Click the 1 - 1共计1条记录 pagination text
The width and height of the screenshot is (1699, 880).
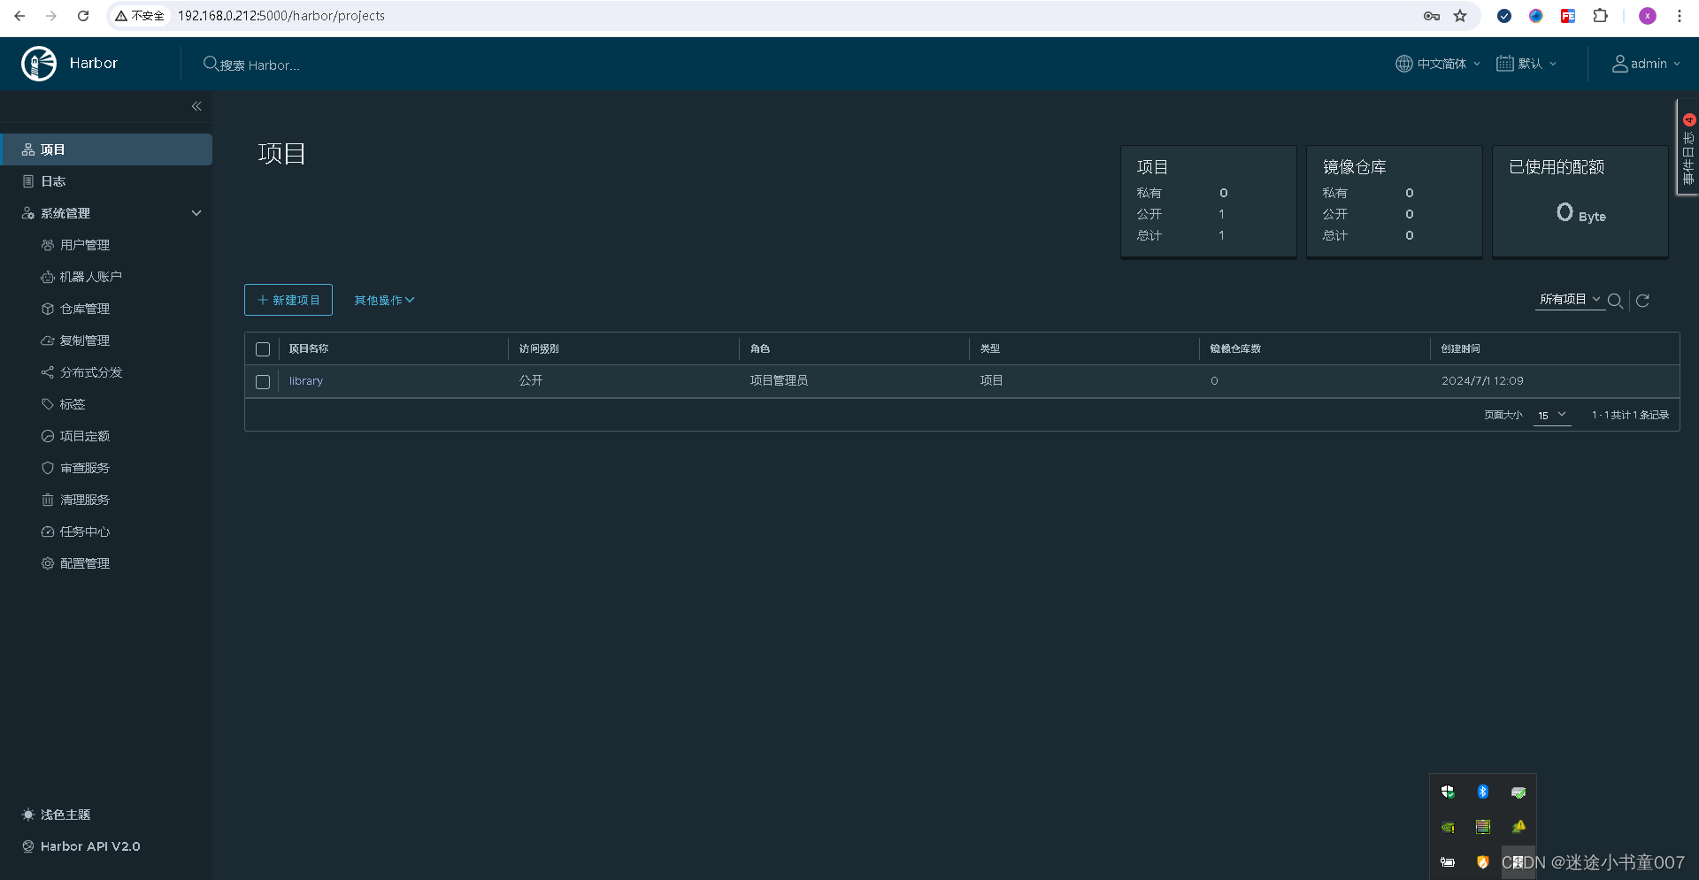click(1630, 415)
